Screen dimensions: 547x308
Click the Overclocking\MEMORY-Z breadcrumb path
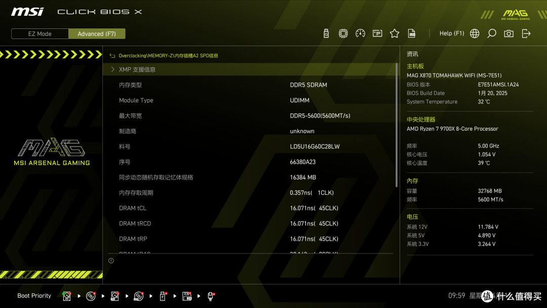pyautogui.click(x=169, y=56)
